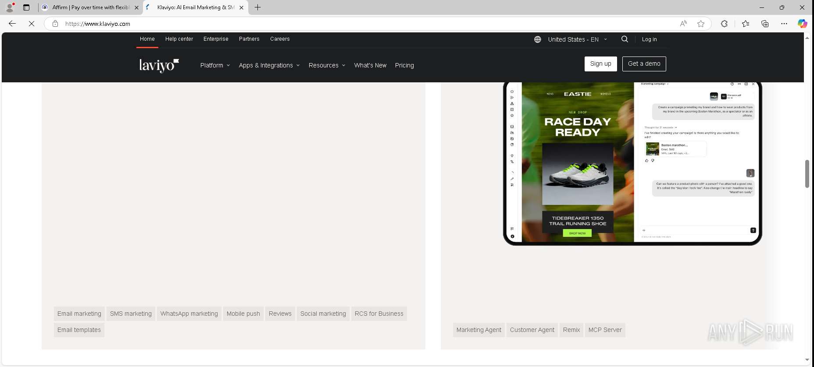This screenshot has height=367, width=814.
Task: Select the Social marketing tag
Action: tap(323, 314)
